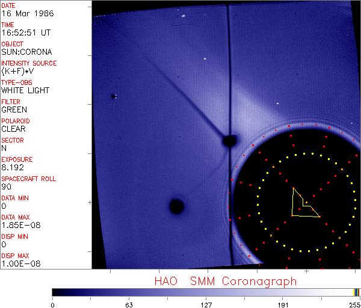Click the 191 tick label under the colorbar
The width and height of the screenshot is (361, 308).
tap(283, 304)
